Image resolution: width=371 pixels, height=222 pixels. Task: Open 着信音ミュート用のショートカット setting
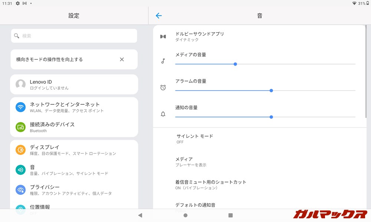[211, 185]
